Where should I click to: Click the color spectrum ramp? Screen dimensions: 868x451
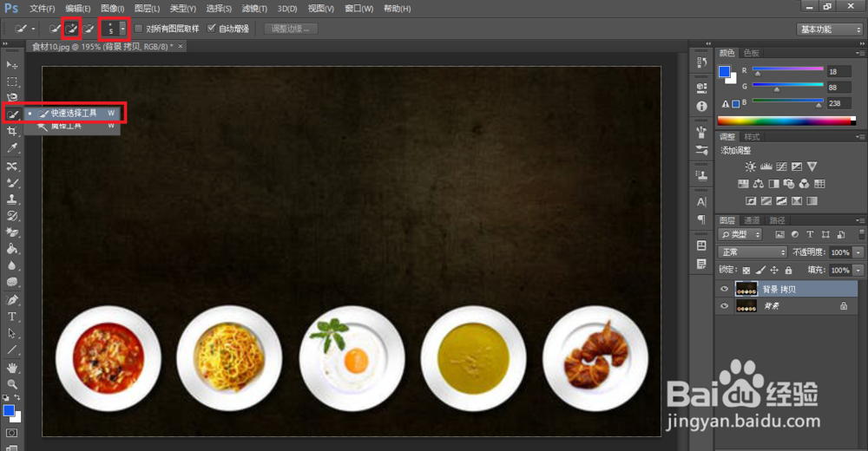(786, 121)
